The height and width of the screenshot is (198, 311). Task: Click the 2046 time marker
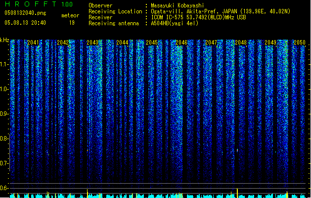181,43
